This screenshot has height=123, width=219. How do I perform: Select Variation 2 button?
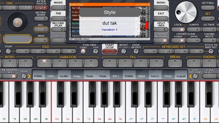click(60, 63)
